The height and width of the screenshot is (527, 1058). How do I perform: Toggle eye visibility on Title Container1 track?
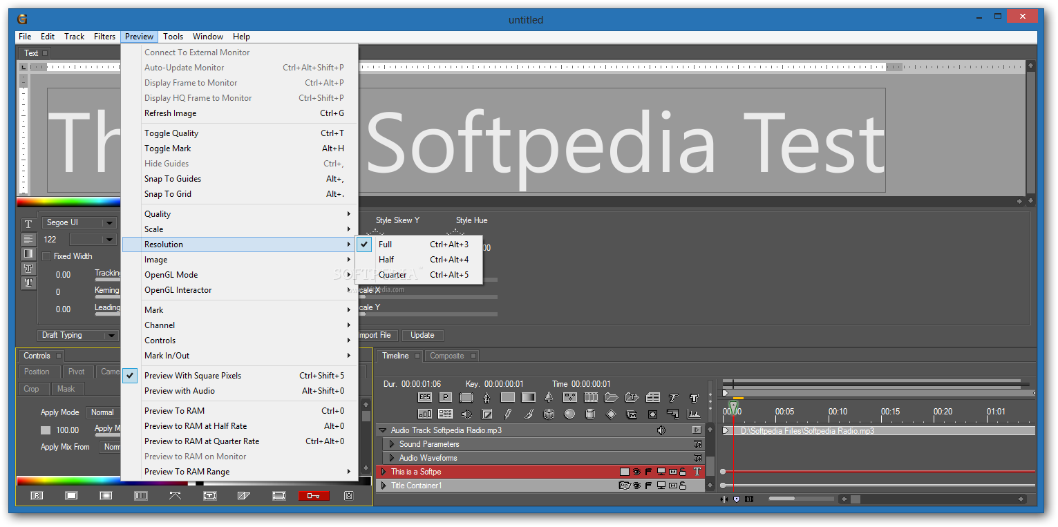coord(636,486)
